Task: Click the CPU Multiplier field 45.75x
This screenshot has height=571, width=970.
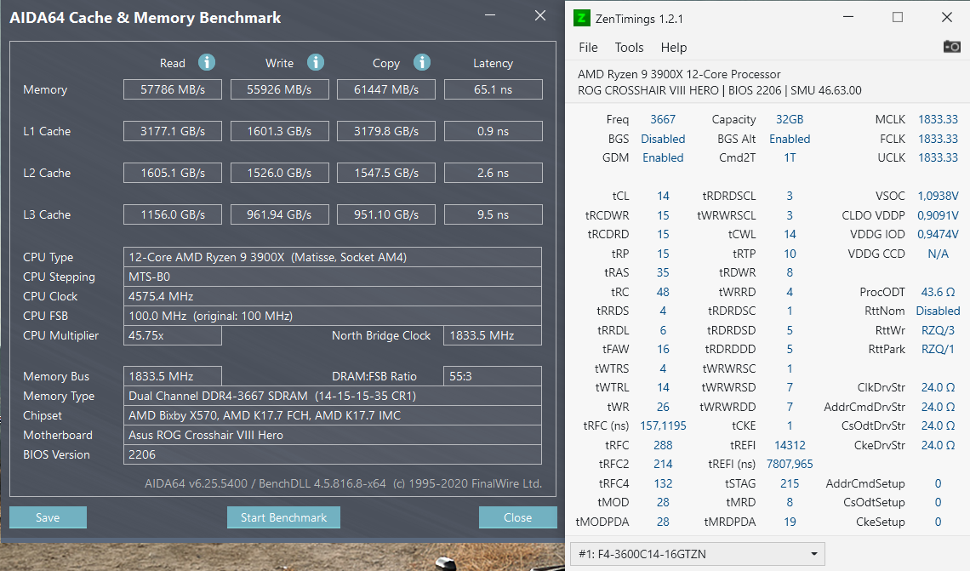Action: [173, 335]
